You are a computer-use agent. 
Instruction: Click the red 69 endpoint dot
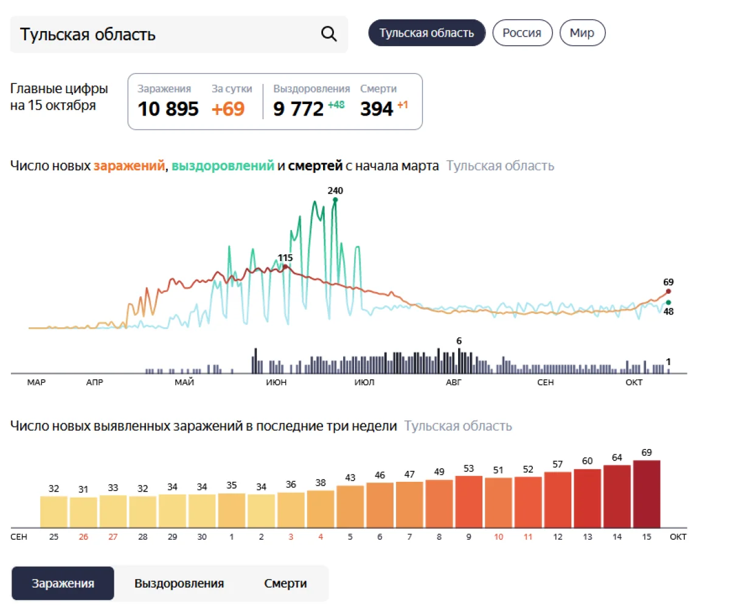tap(668, 291)
